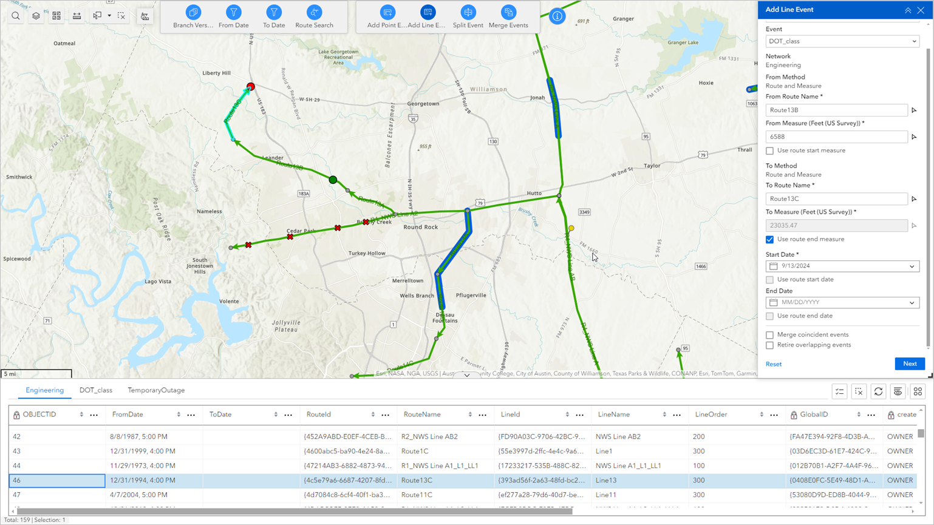Open the Branch Versioning tool
The height and width of the screenshot is (525, 934).
194,16
